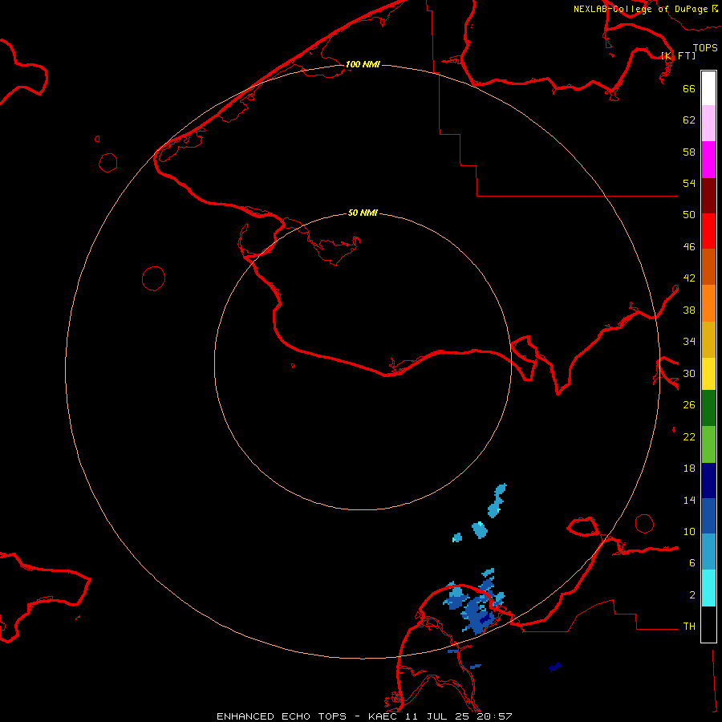Click the gold 30-34 kft color band

coord(708,339)
